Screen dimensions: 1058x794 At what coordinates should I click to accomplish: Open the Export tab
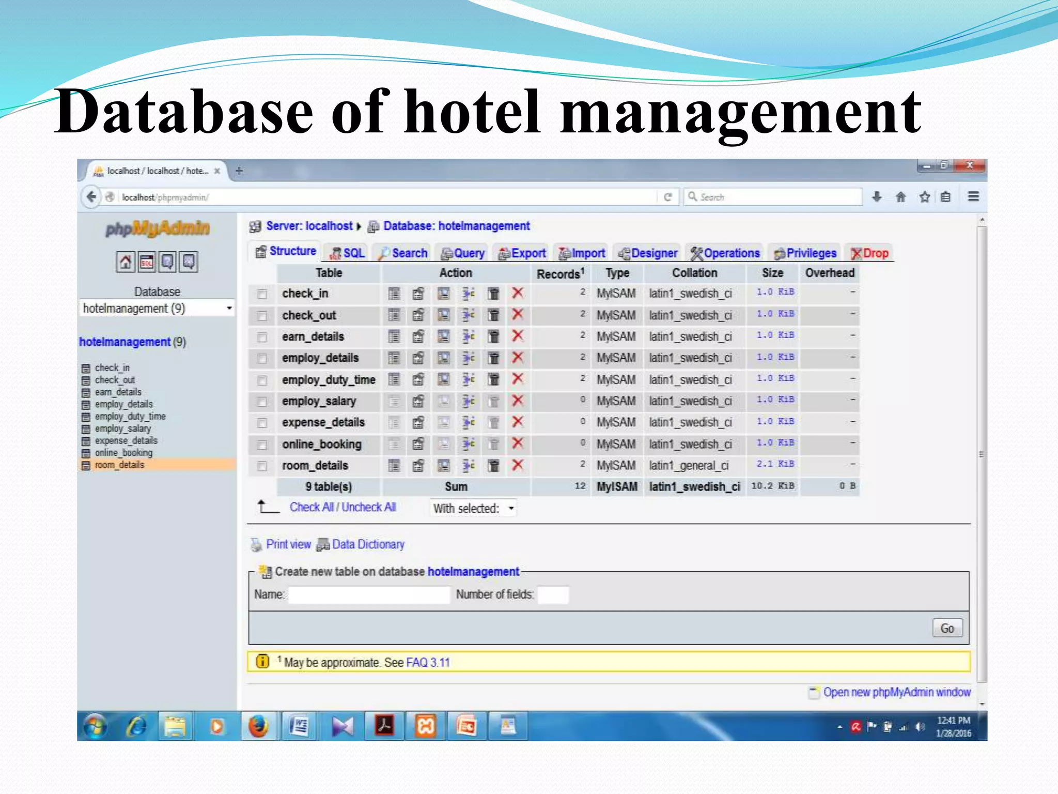pyautogui.click(x=522, y=253)
